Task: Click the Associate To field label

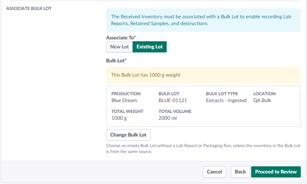Action: tap(121, 38)
